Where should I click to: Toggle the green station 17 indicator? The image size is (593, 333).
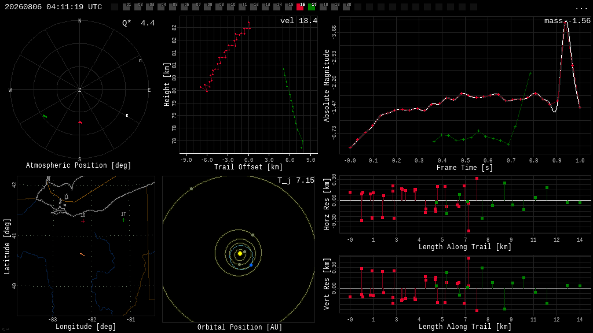click(312, 6)
